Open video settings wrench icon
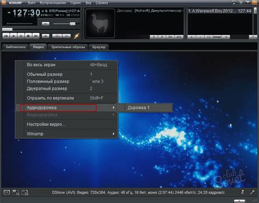 click(252, 192)
